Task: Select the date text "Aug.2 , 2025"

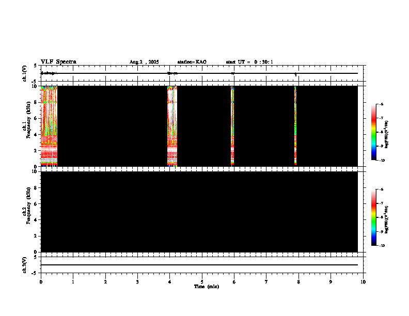Action: (144, 62)
